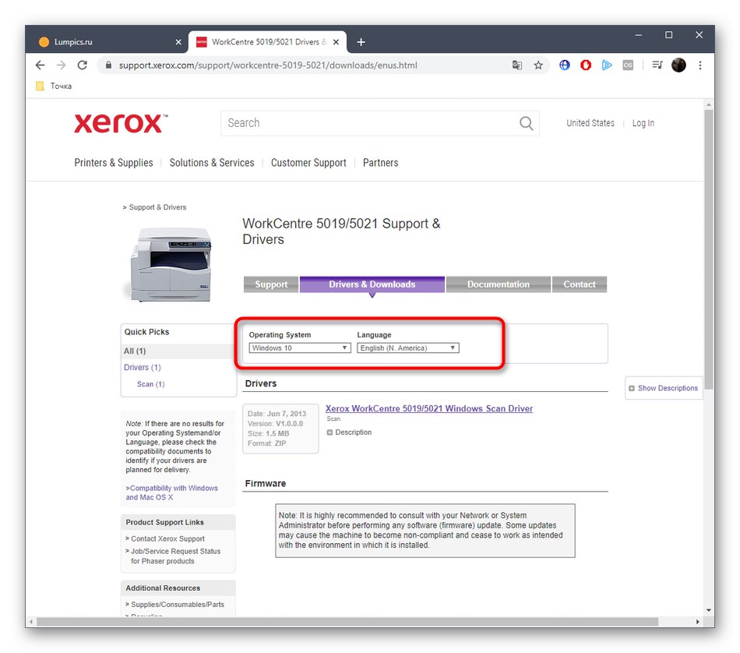
Task: Close the WorkCentre 5019/5021 Drivers tab
Action: pyautogui.click(x=336, y=42)
